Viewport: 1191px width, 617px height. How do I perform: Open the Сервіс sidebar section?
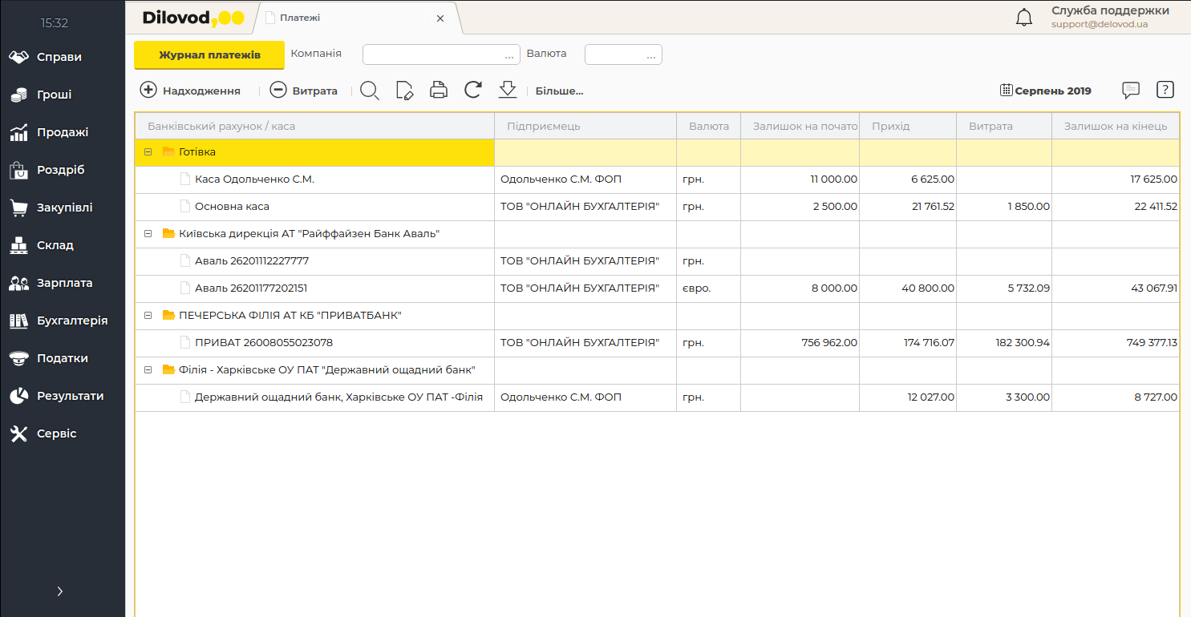[x=63, y=434]
